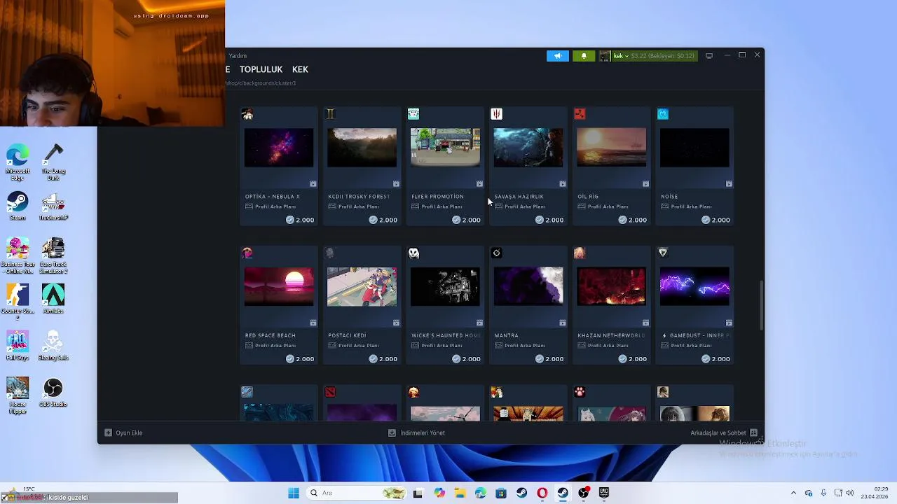
Task: Open Khazan Netherworld background thumbnail
Action: [x=611, y=286]
